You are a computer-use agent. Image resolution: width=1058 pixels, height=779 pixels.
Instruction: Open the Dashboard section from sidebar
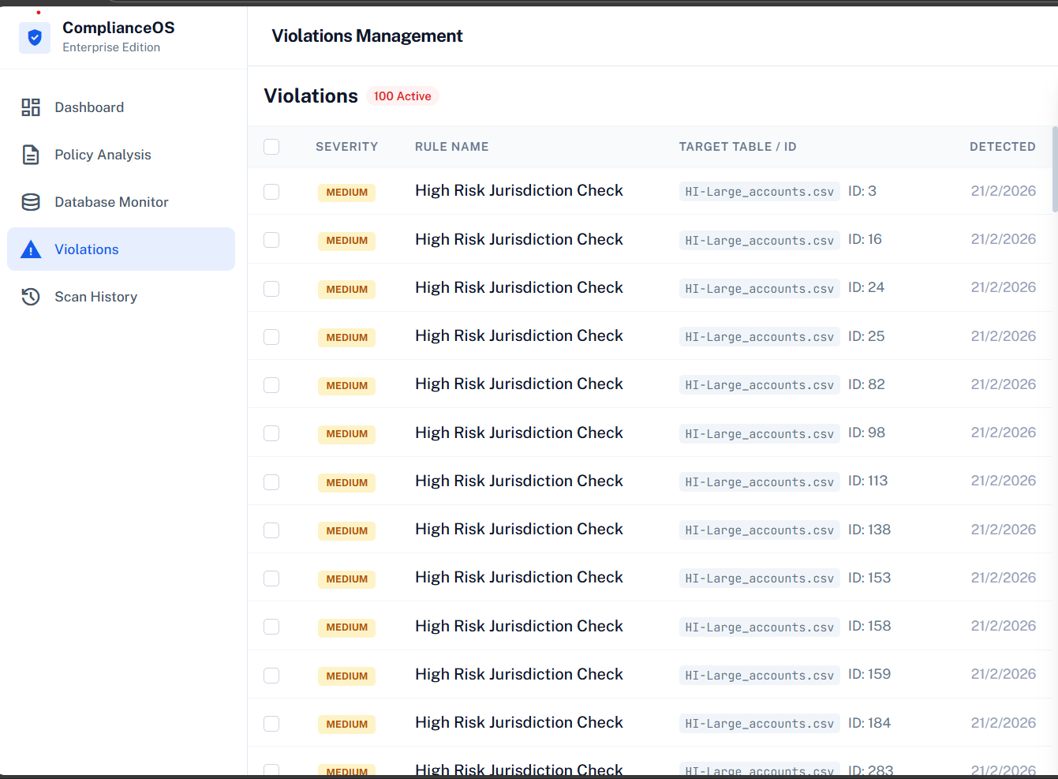point(89,107)
